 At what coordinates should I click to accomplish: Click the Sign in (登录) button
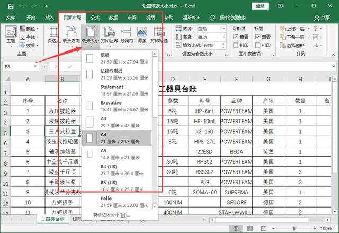tap(260, 6)
